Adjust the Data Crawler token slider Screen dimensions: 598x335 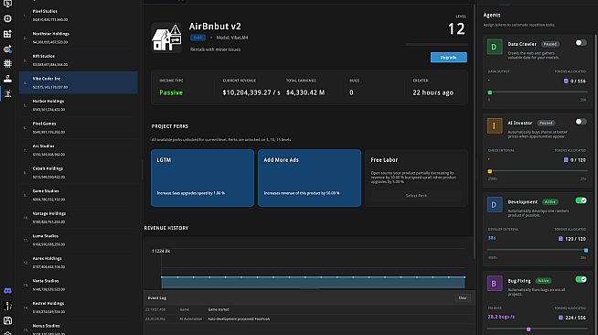[537, 92]
